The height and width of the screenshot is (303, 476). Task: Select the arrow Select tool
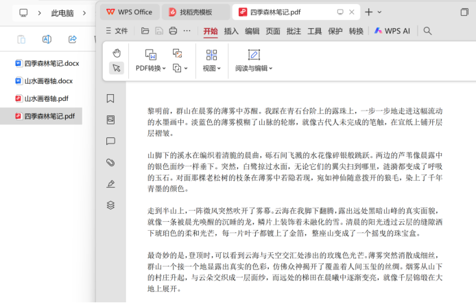(x=117, y=68)
